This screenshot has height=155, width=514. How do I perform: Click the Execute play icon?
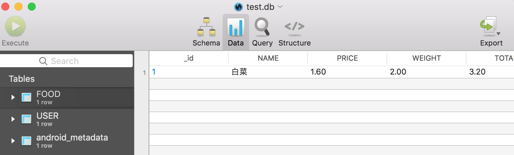point(15,26)
